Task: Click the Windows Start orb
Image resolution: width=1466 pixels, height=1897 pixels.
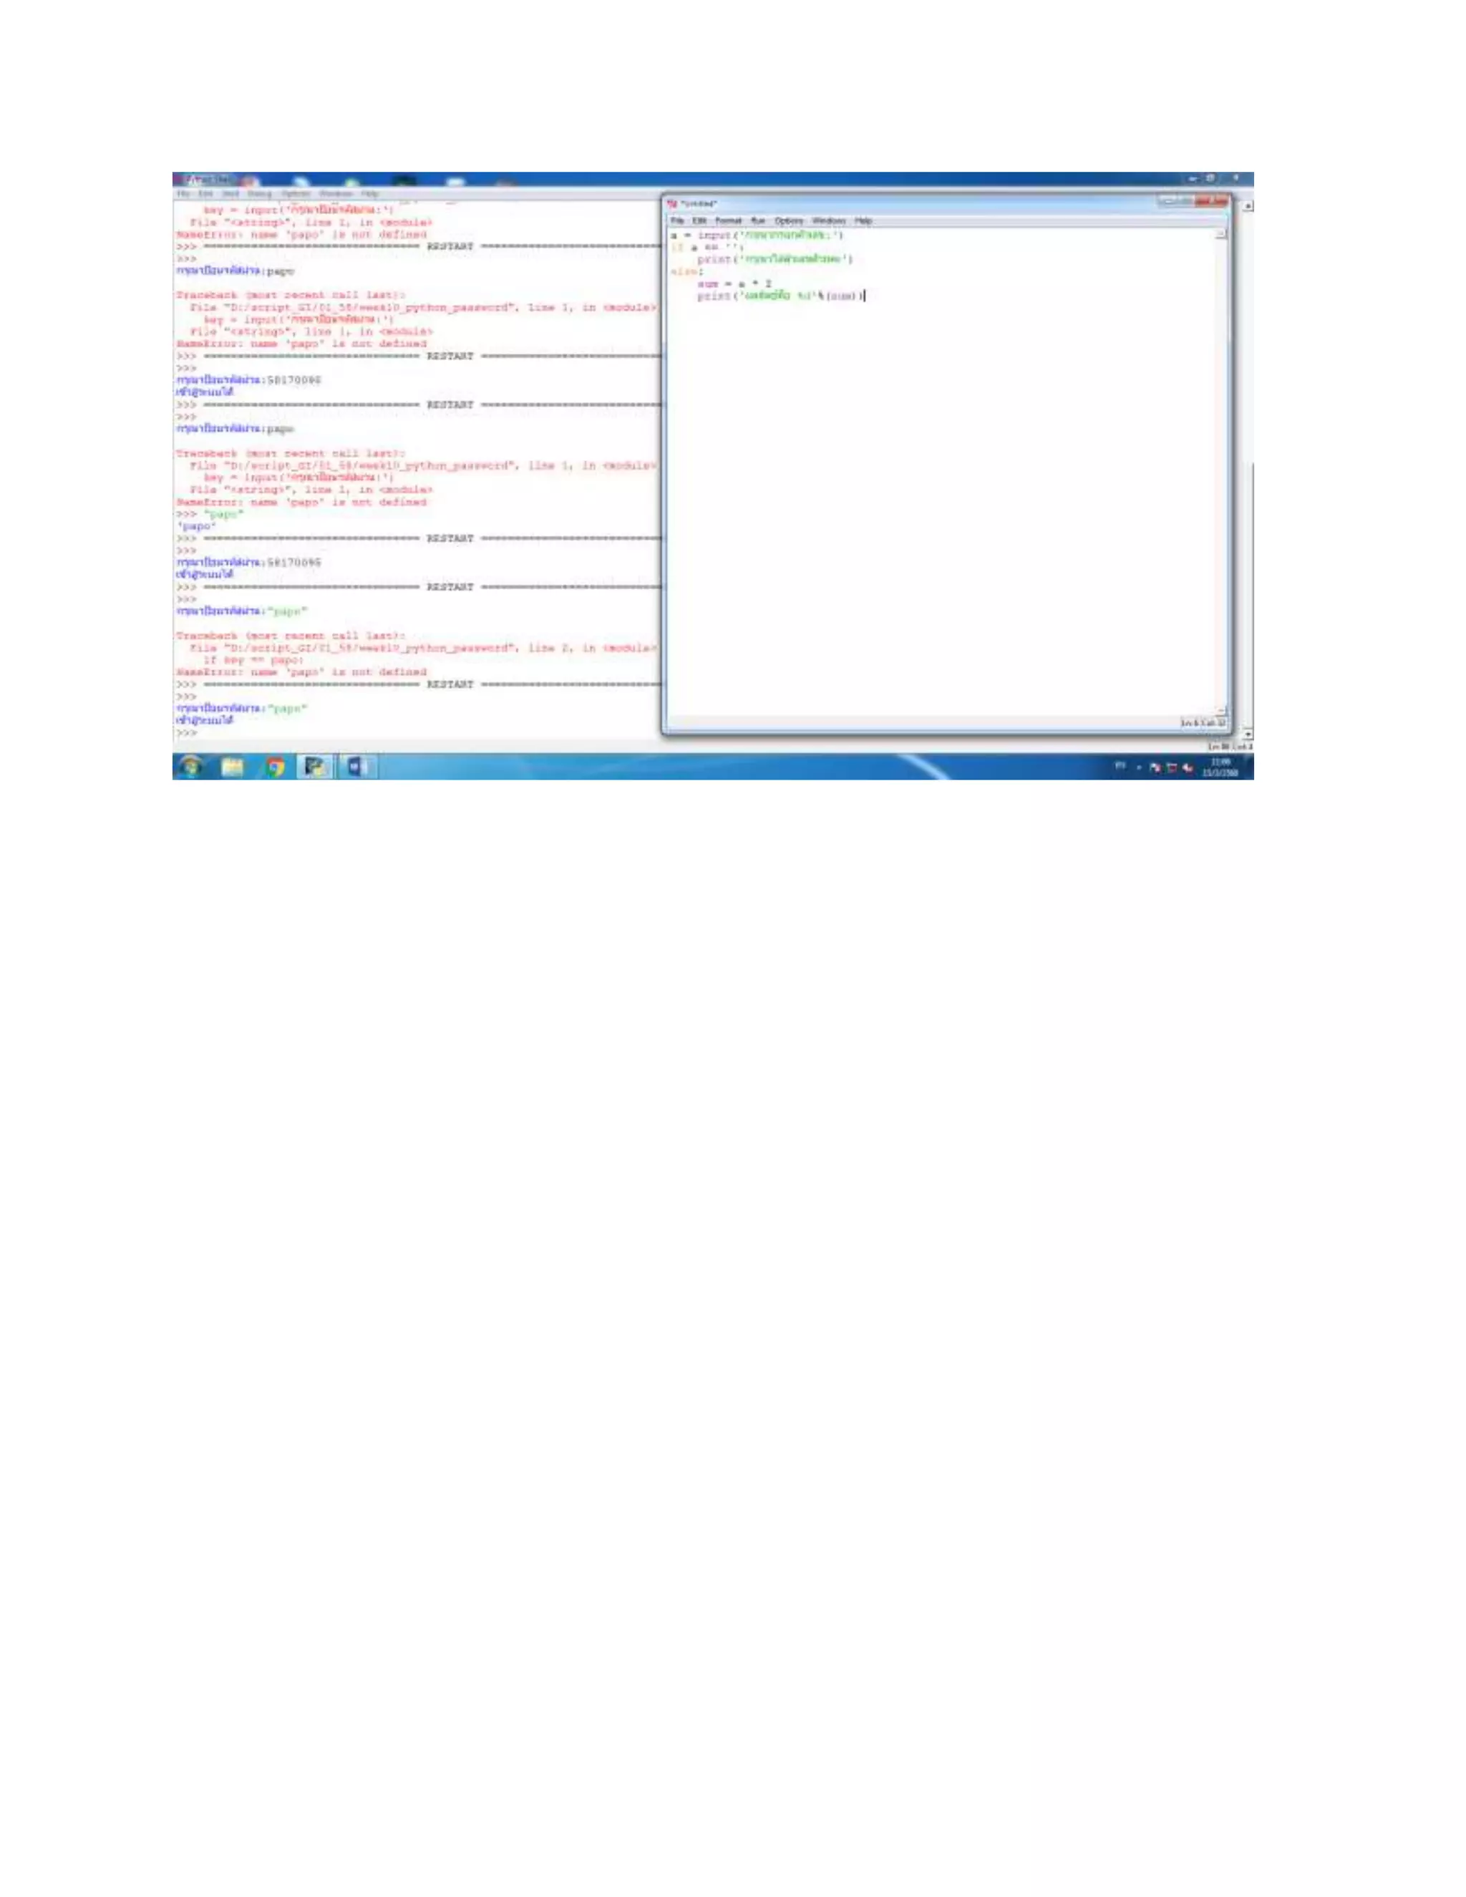Action: 189,767
